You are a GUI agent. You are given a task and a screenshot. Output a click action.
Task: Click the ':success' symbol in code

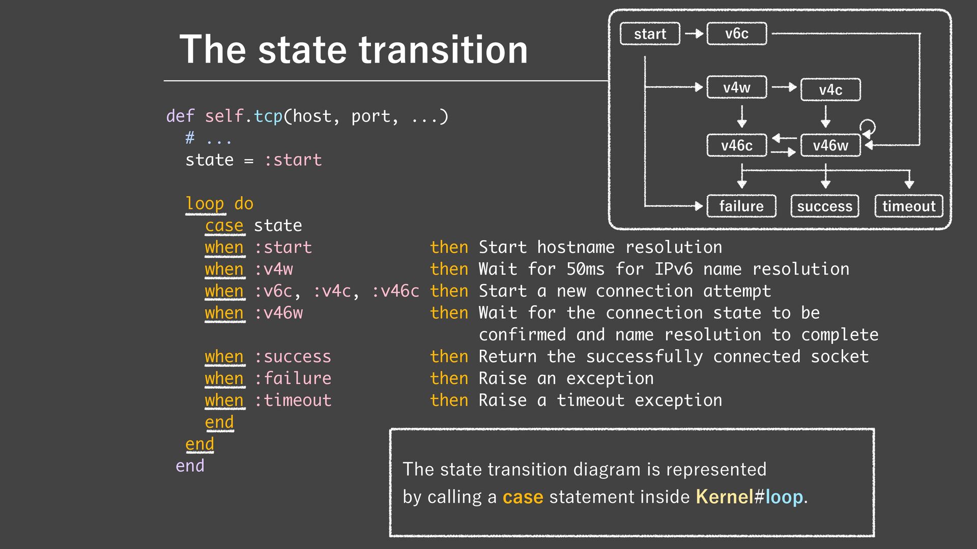pyautogui.click(x=293, y=357)
